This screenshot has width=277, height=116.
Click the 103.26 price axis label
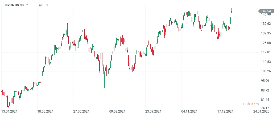(266, 71)
